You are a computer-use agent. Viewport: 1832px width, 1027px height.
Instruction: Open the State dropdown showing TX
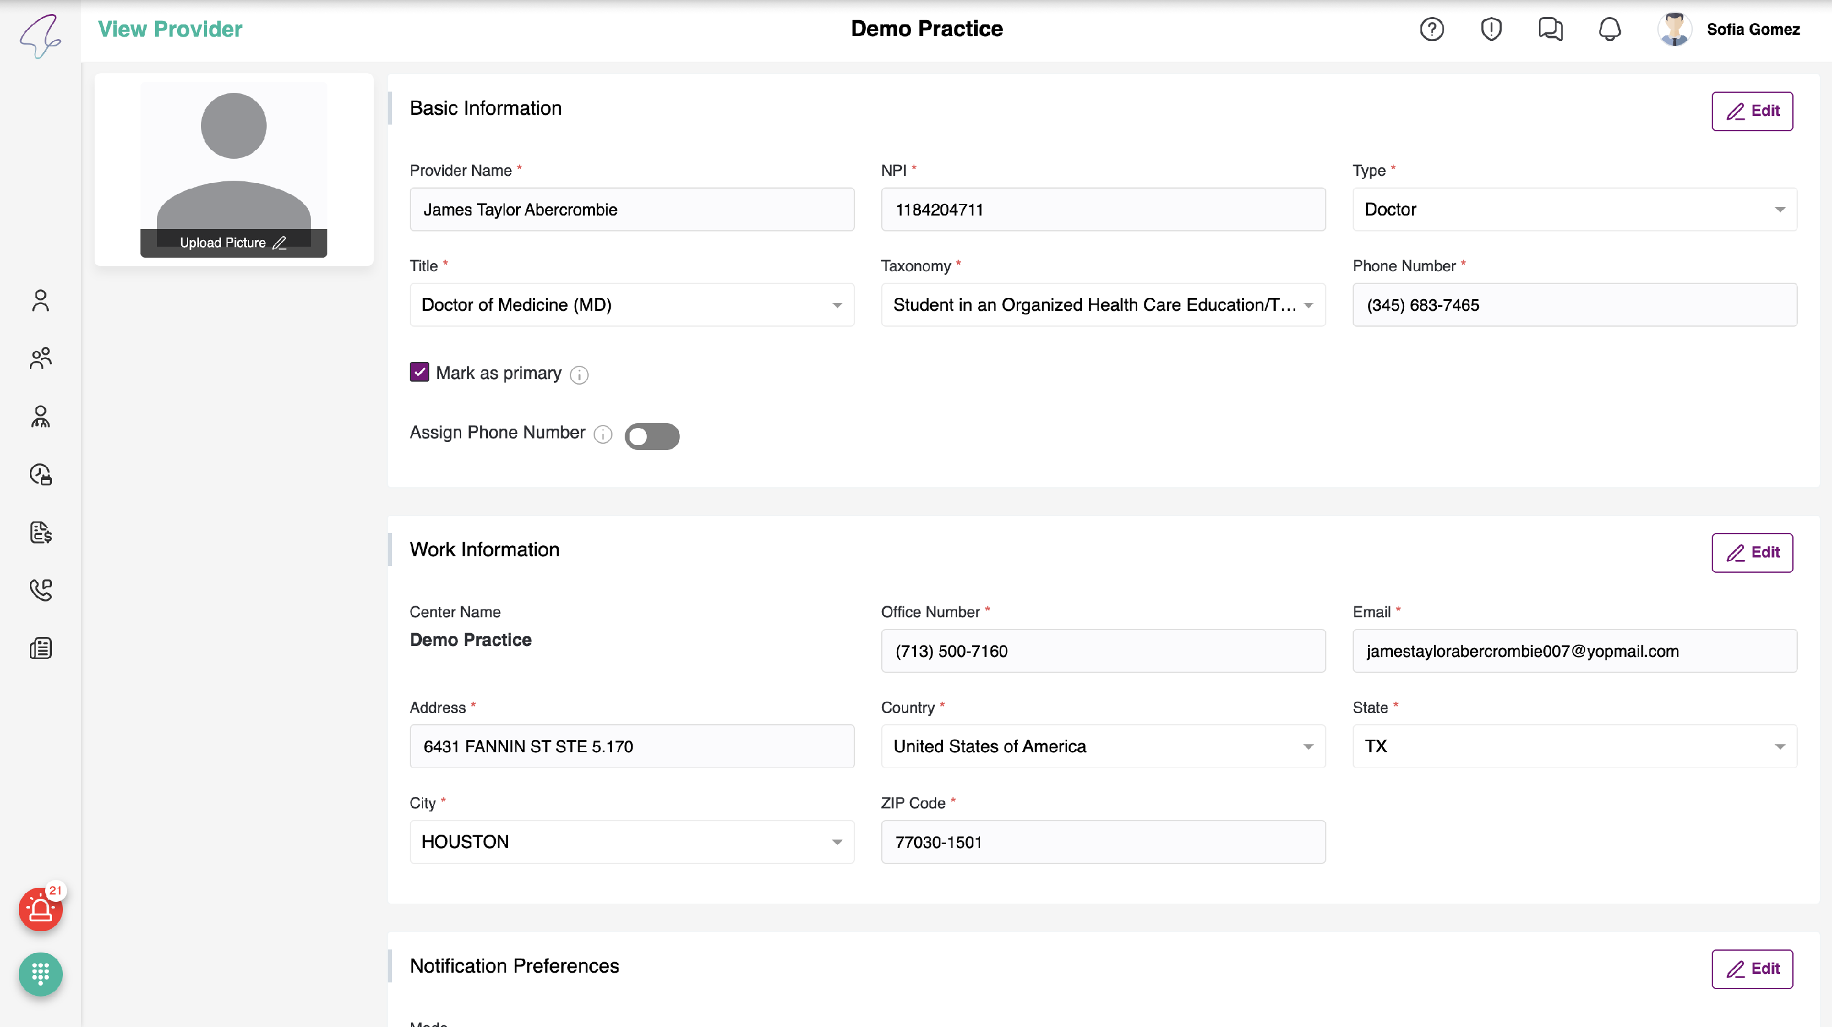click(1574, 746)
